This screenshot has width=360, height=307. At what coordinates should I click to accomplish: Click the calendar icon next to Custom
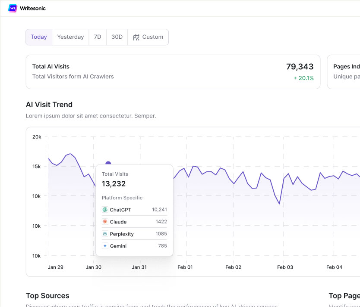(x=136, y=37)
